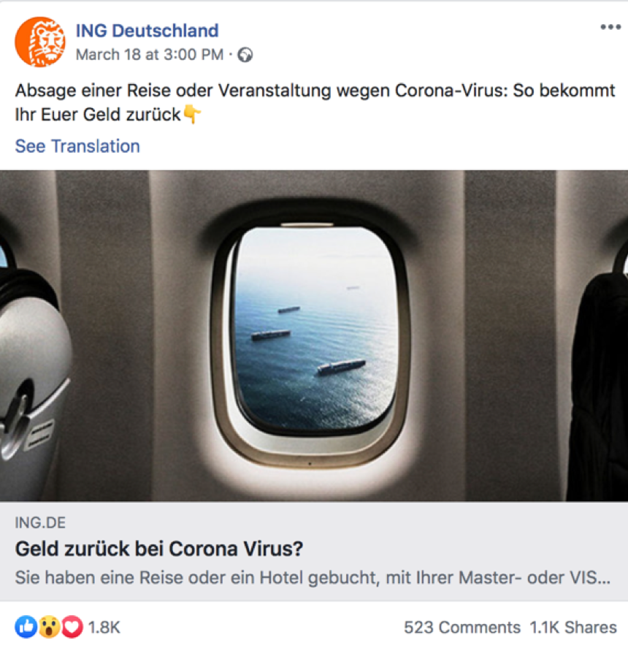Click the ING lion profile picture

point(40,42)
